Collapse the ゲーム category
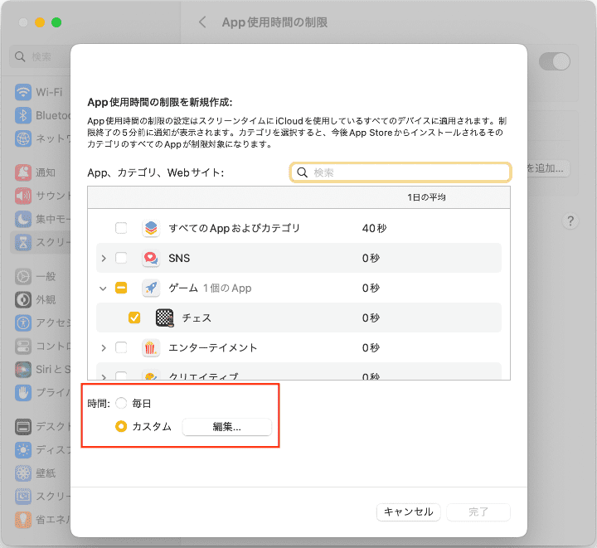 (104, 288)
